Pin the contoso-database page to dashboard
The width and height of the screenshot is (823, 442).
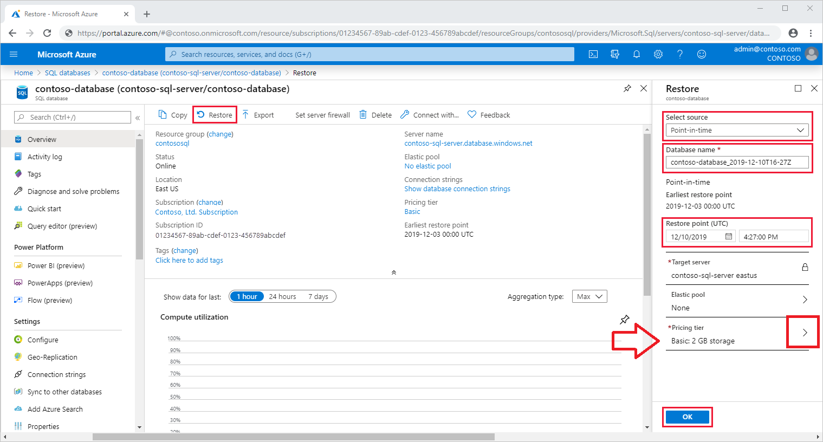tap(627, 88)
